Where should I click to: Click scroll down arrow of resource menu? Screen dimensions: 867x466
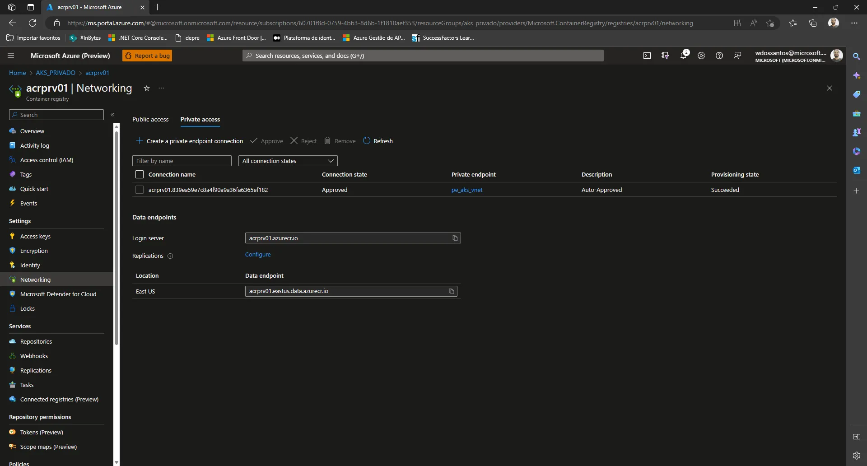[117, 462]
